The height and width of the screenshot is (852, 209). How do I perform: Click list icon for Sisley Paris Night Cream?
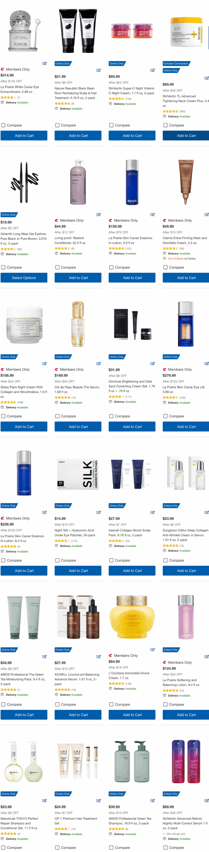[x=44, y=363]
